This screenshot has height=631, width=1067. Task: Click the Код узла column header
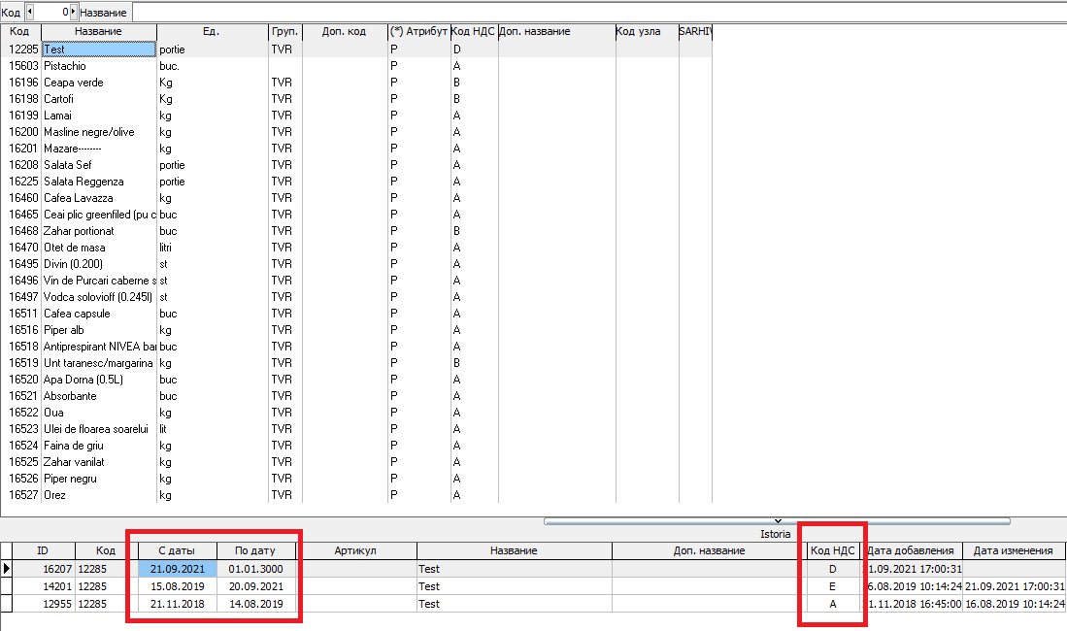[x=648, y=31]
